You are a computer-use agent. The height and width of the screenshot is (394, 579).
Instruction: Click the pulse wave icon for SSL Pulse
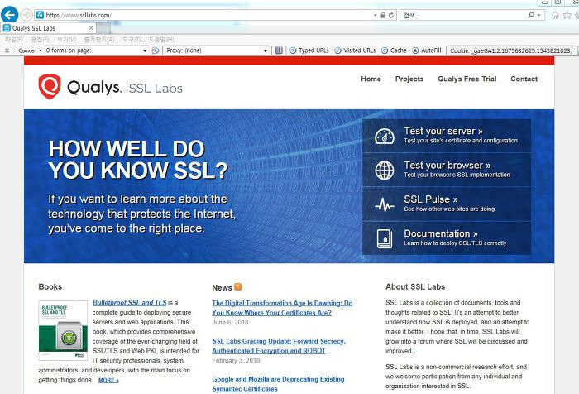385,204
